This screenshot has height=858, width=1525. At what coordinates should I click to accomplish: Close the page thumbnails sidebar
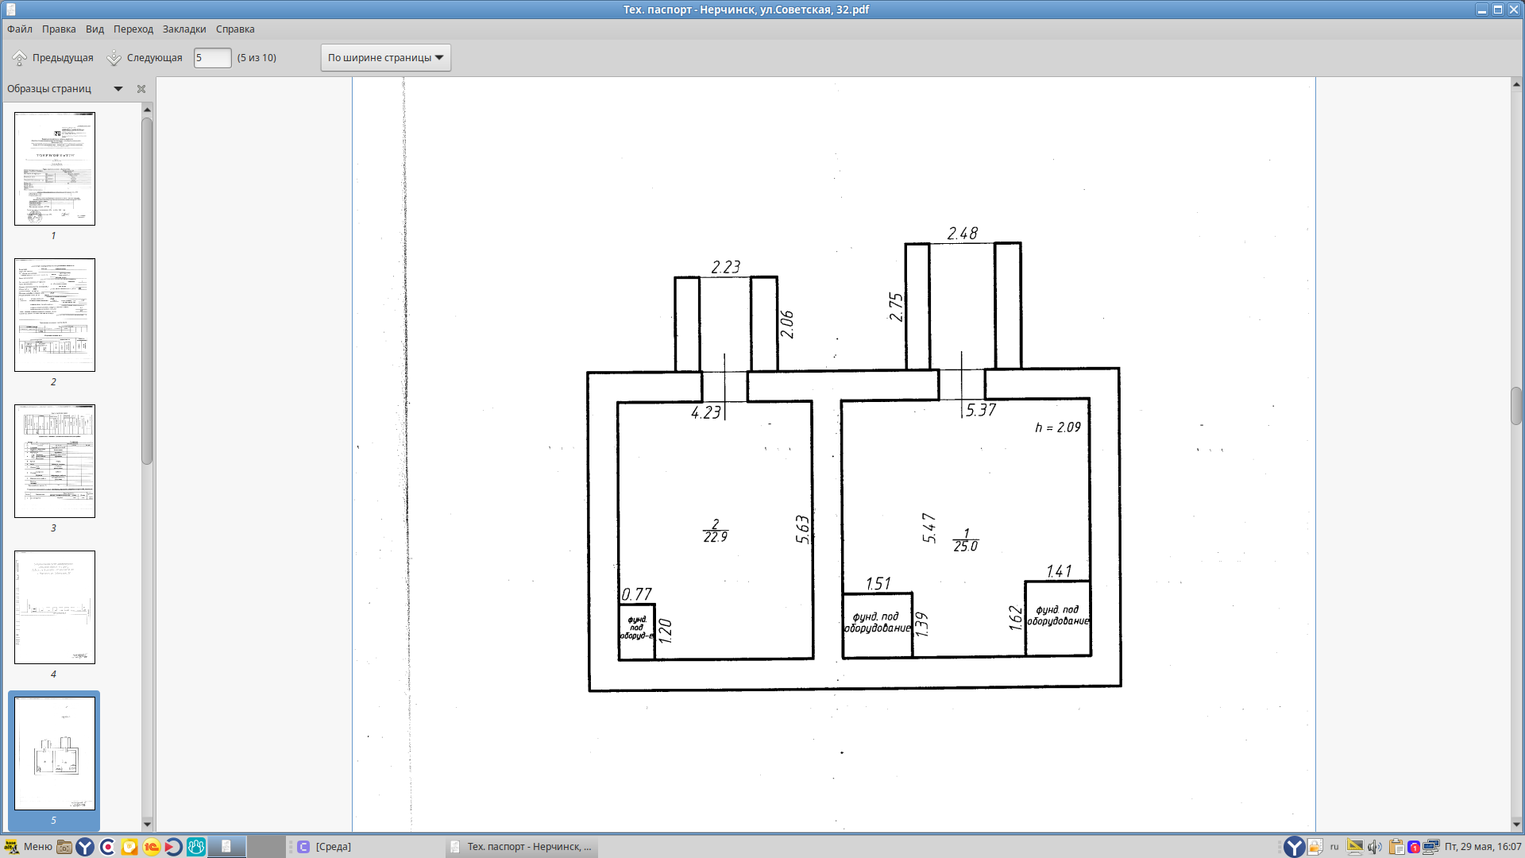[141, 89]
